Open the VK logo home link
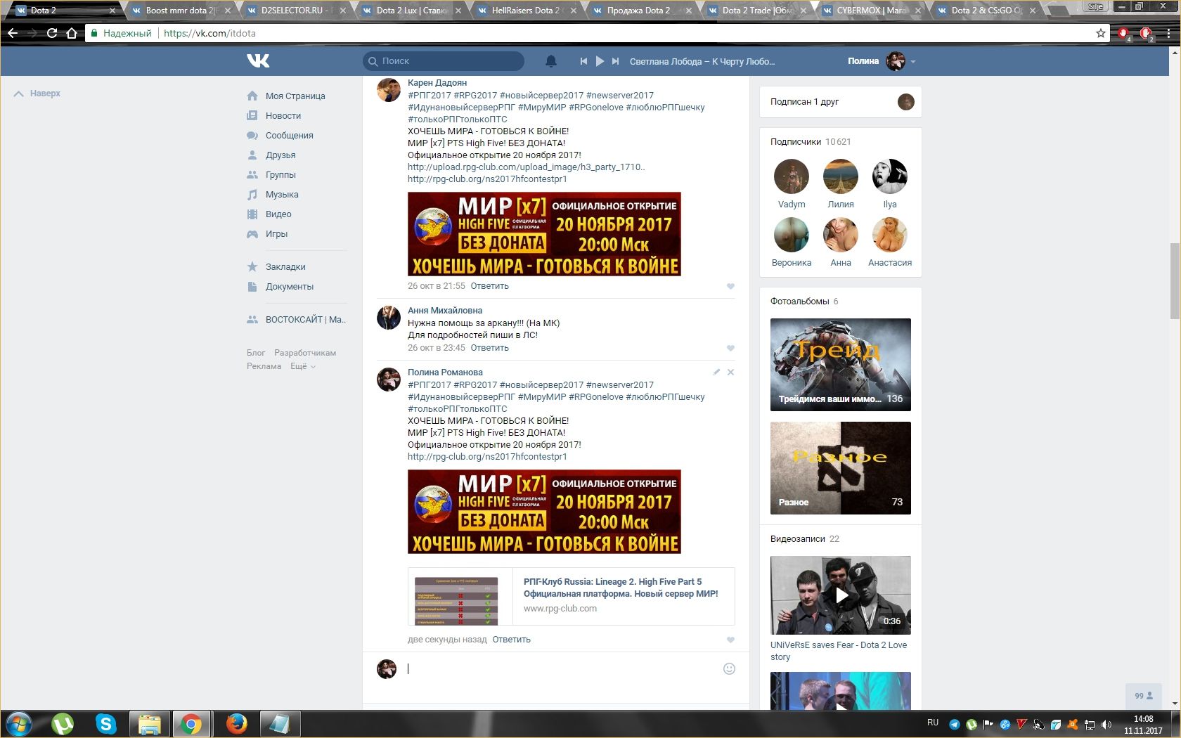1181x738 pixels. tap(258, 61)
